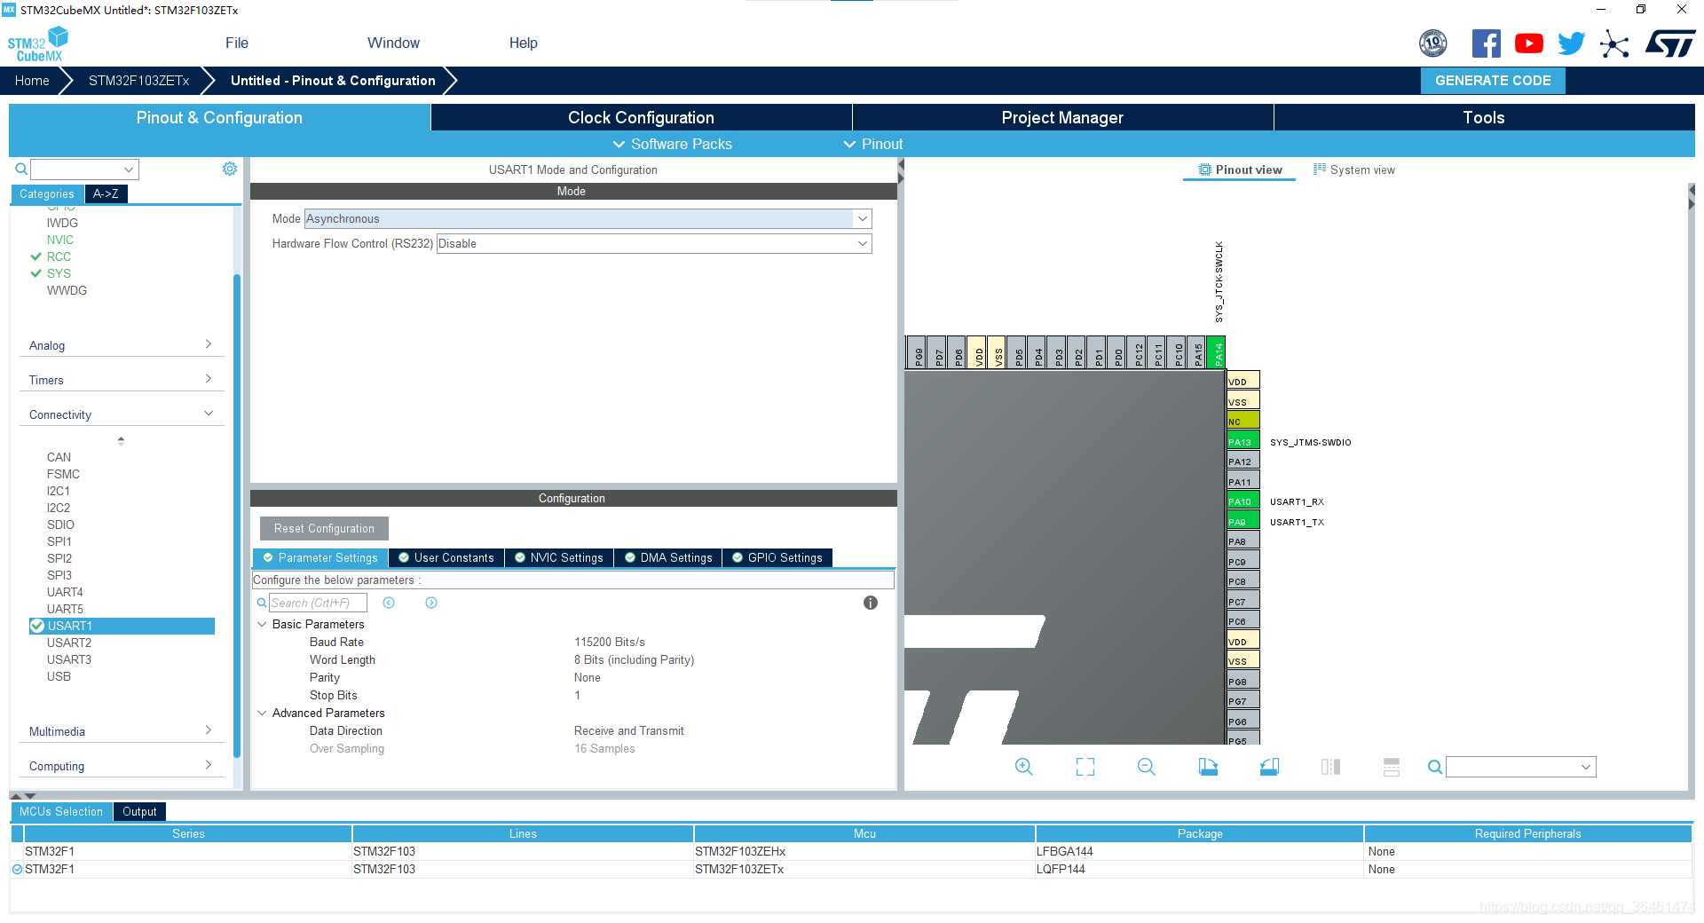
Task: Open the Help menu
Action: tap(524, 43)
